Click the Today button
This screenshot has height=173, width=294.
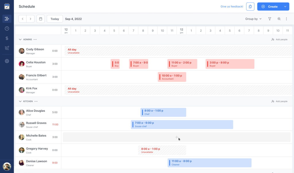[55, 19]
